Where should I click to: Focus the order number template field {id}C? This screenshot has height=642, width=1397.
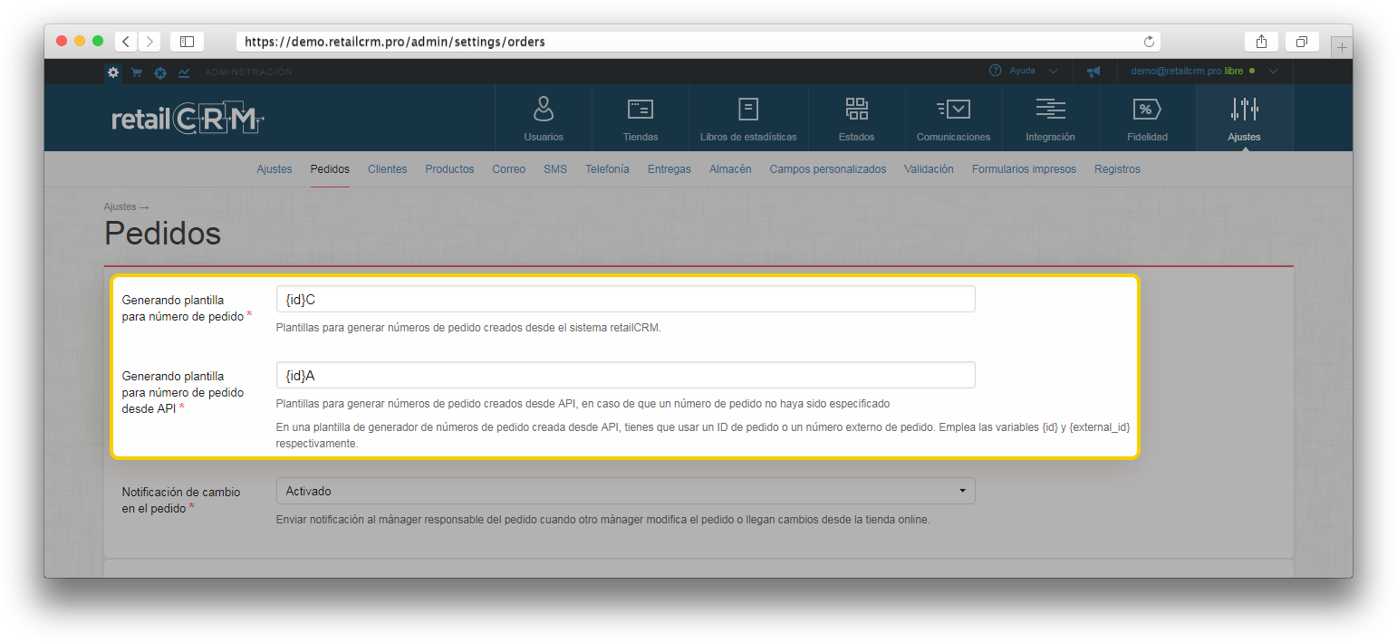tap(625, 299)
